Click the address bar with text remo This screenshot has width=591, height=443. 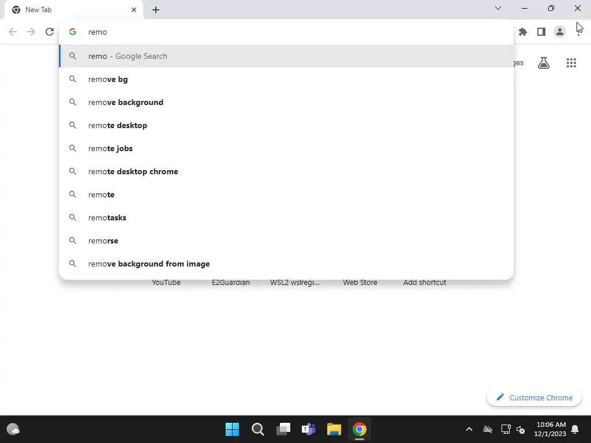click(286, 32)
